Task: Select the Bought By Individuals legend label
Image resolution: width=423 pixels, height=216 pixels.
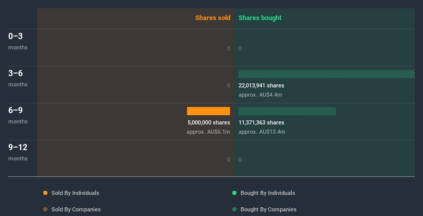Action: (267, 193)
